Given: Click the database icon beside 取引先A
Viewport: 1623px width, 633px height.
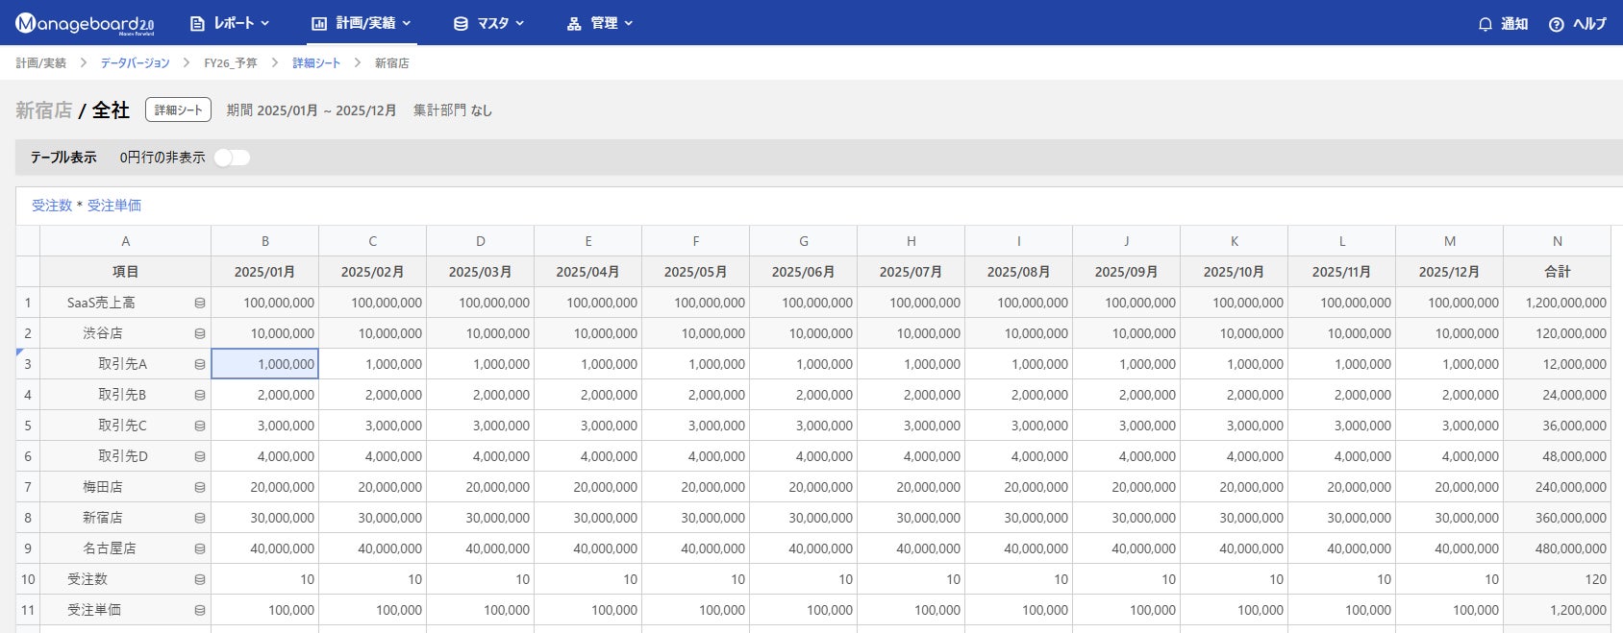Looking at the screenshot, I should pos(200,364).
